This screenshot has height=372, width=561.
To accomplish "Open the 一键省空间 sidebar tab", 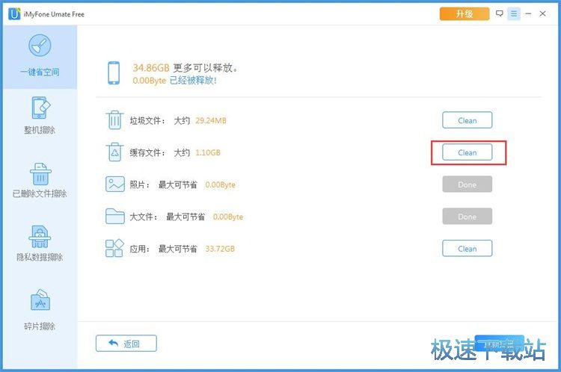I will click(40, 56).
